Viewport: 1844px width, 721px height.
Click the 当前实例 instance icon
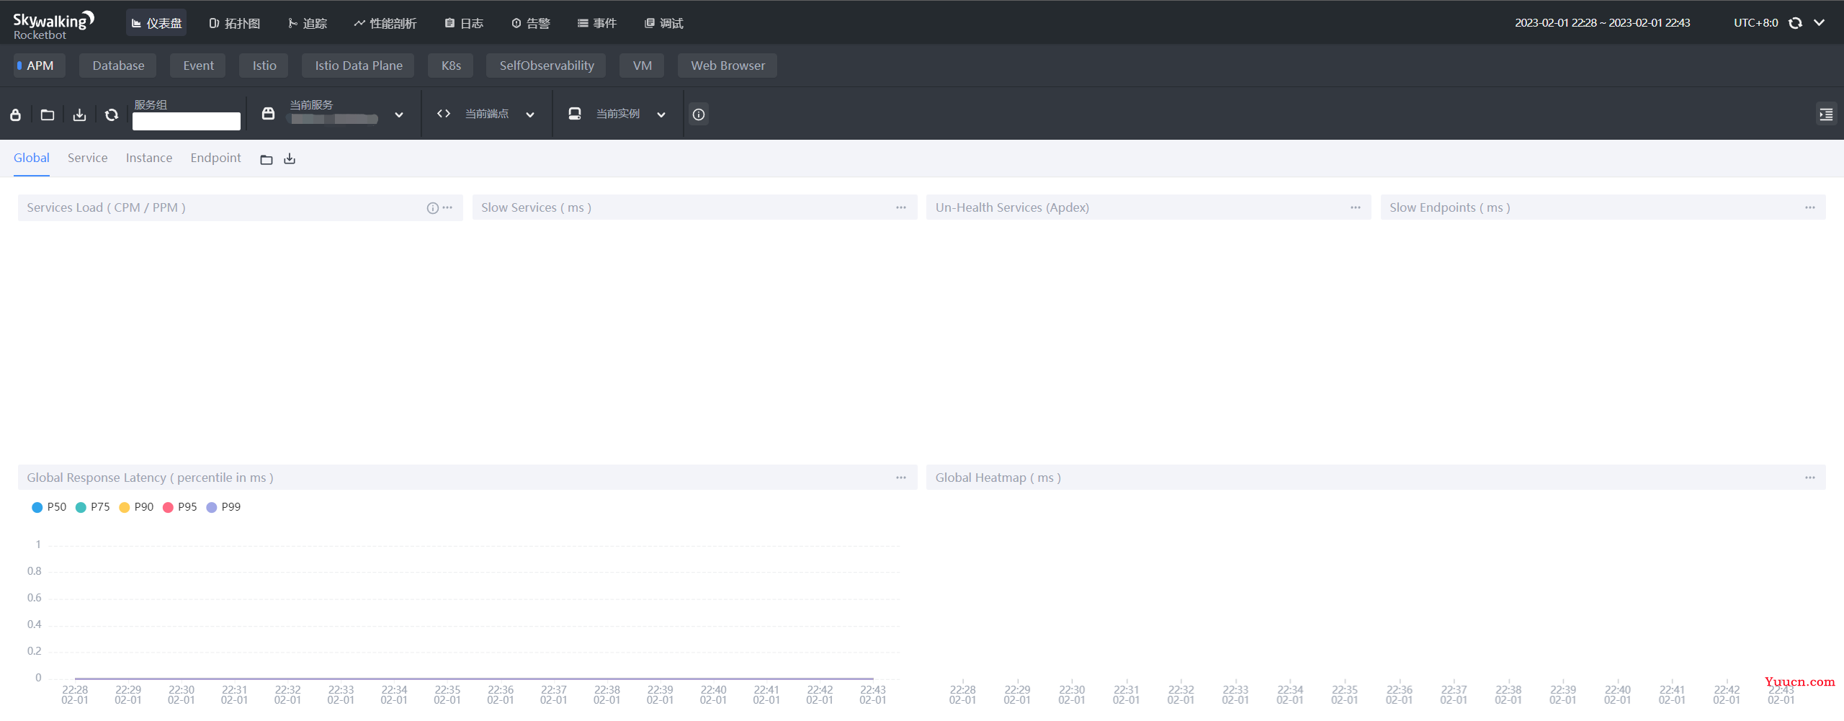click(x=575, y=114)
